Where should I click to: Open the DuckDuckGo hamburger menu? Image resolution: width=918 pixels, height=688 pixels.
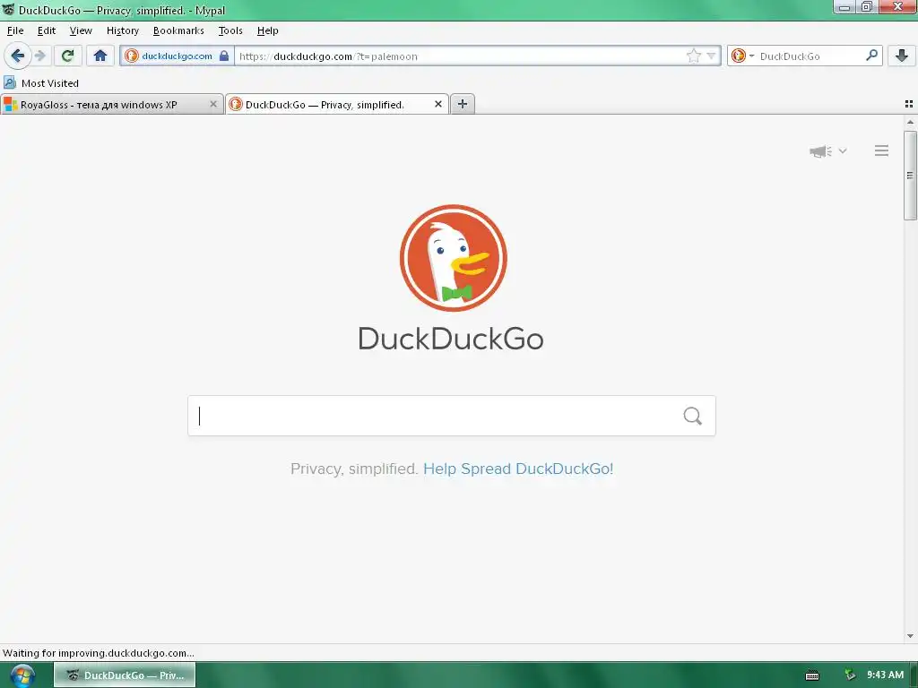881,150
